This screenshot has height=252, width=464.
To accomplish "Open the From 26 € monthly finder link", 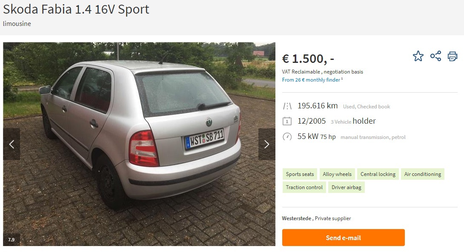I will (312, 80).
